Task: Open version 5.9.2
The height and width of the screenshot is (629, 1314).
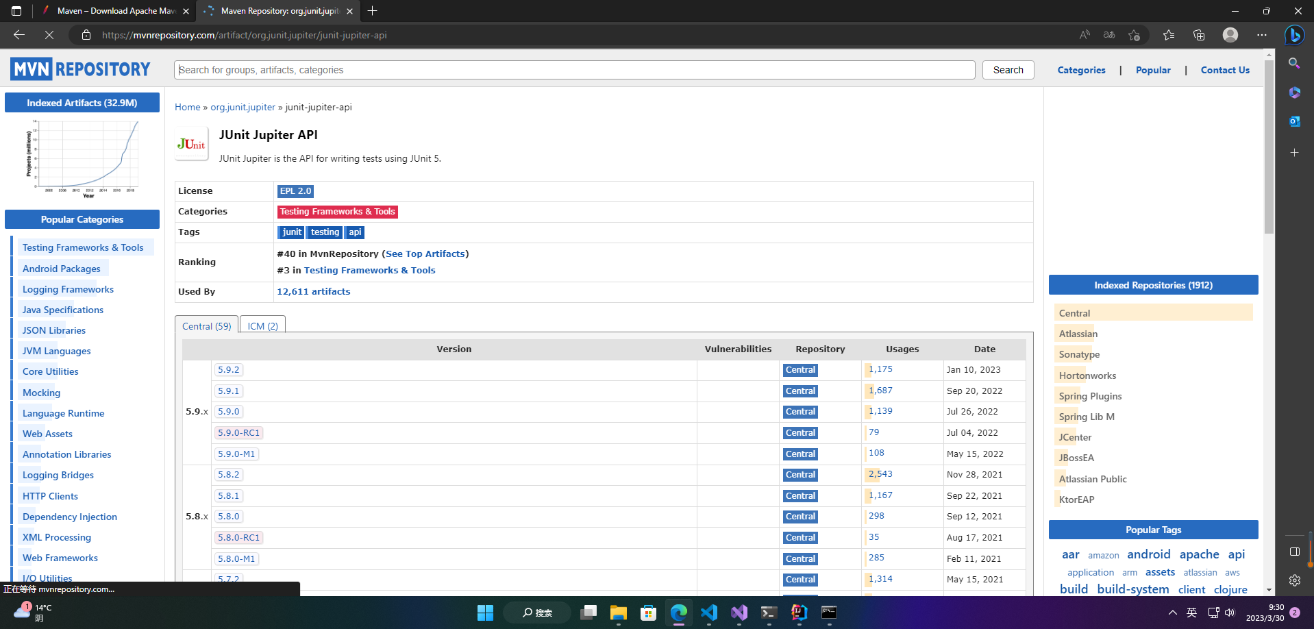Action: click(x=229, y=370)
